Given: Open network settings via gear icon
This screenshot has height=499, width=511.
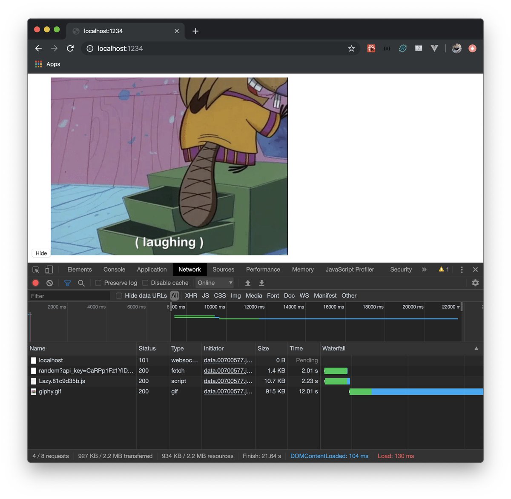Looking at the screenshot, I should click(x=475, y=282).
